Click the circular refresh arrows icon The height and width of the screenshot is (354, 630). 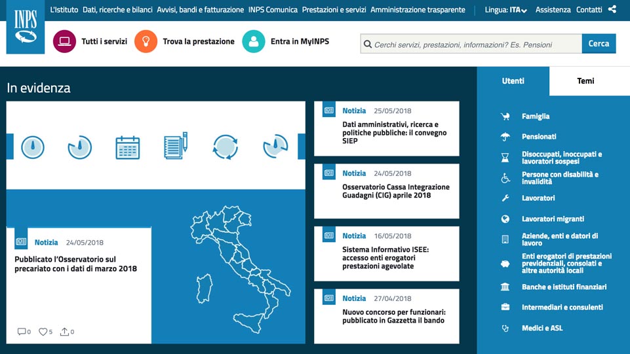pyautogui.click(x=225, y=147)
